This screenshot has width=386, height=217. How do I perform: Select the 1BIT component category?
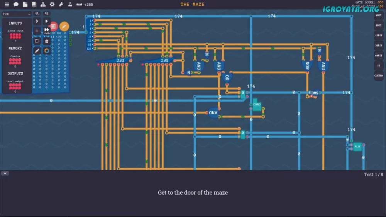[379, 15]
